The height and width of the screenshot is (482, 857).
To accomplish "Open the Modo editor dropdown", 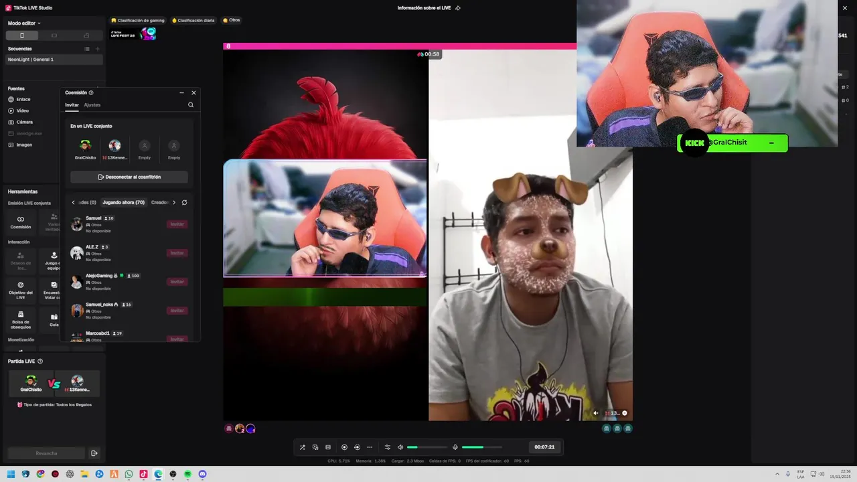I will [x=24, y=23].
